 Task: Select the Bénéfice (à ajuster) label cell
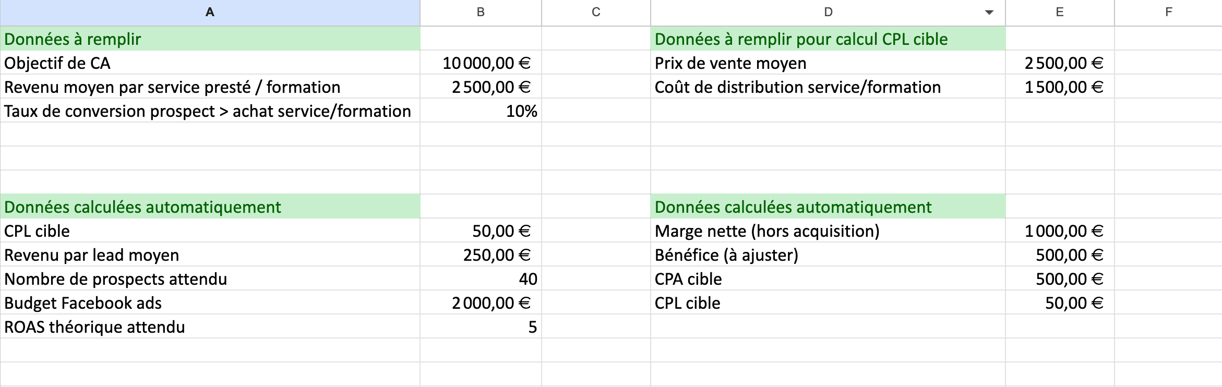828,255
